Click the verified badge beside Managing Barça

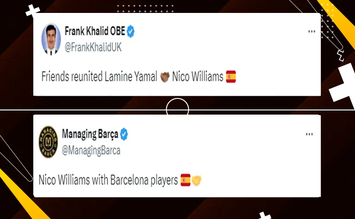124,134
